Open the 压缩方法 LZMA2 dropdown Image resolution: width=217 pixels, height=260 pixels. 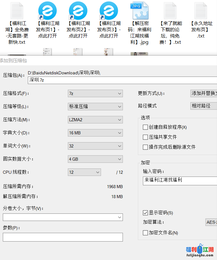95,120
